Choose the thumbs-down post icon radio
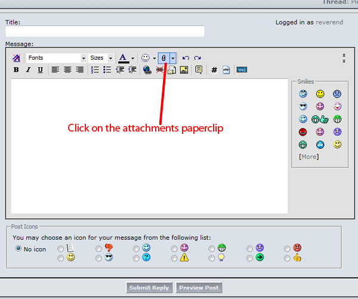 point(98,248)
